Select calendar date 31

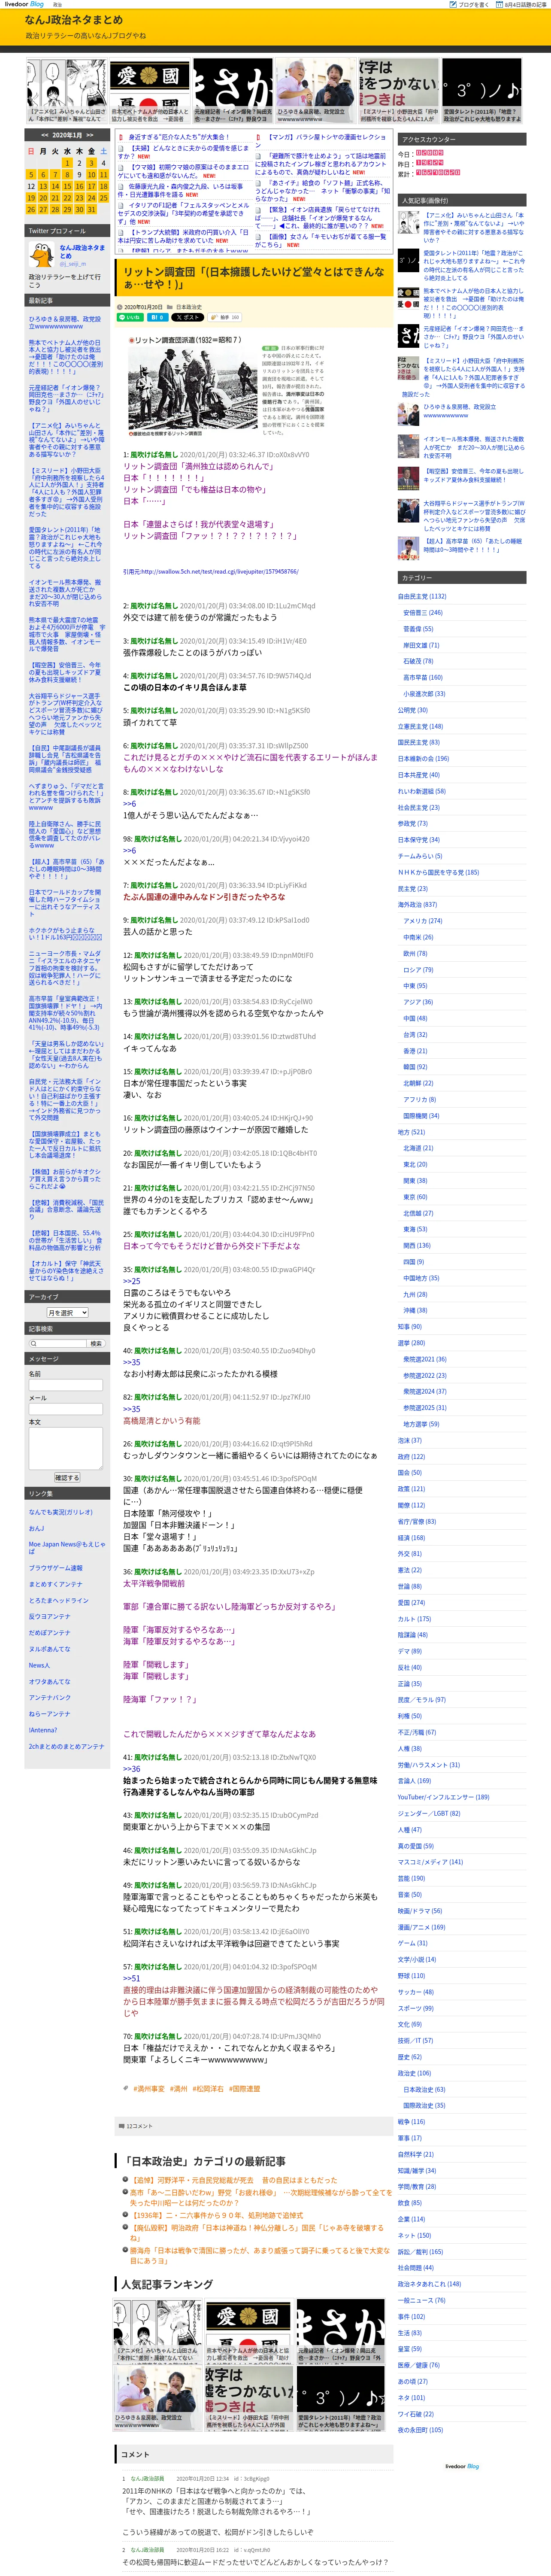pyautogui.click(x=92, y=209)
